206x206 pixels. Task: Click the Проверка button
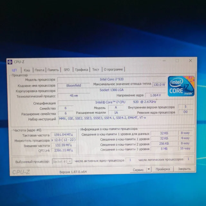pyautogui.click(x=163, y=169)
